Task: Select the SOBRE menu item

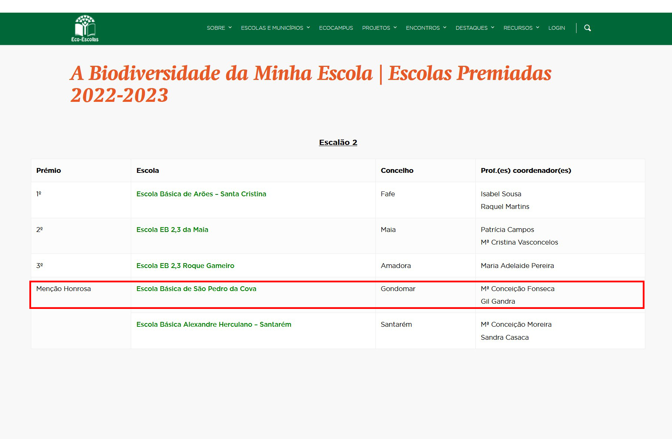Action: [x=216, y=28]
